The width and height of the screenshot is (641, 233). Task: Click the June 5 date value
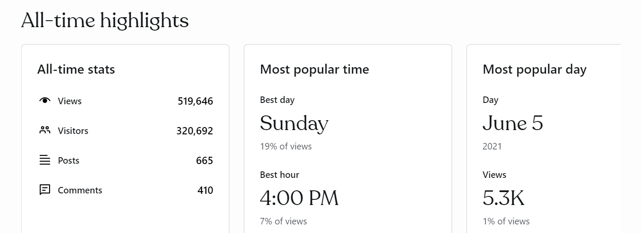(x=513, y=124)
